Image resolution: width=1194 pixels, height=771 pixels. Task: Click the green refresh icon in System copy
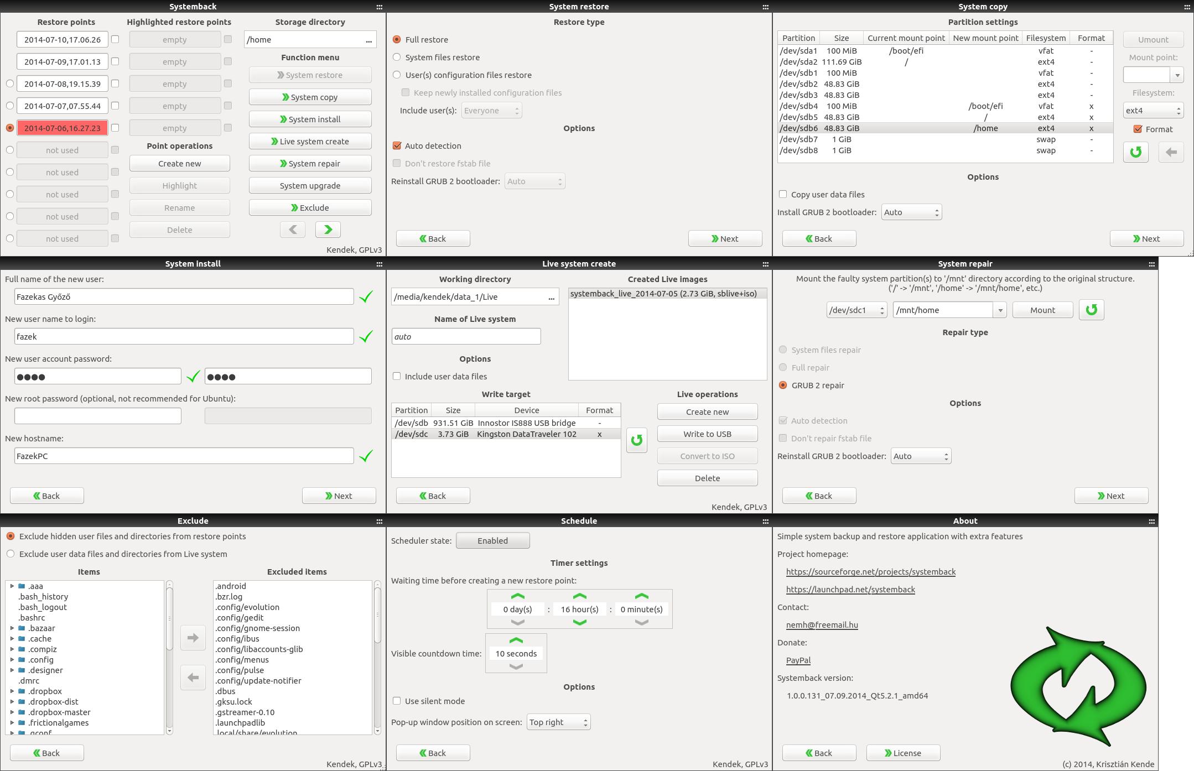coord(1135,152)
